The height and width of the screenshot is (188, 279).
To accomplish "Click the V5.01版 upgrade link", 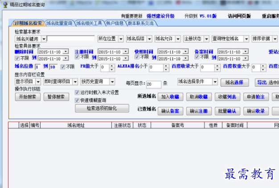I will (208, 16).
